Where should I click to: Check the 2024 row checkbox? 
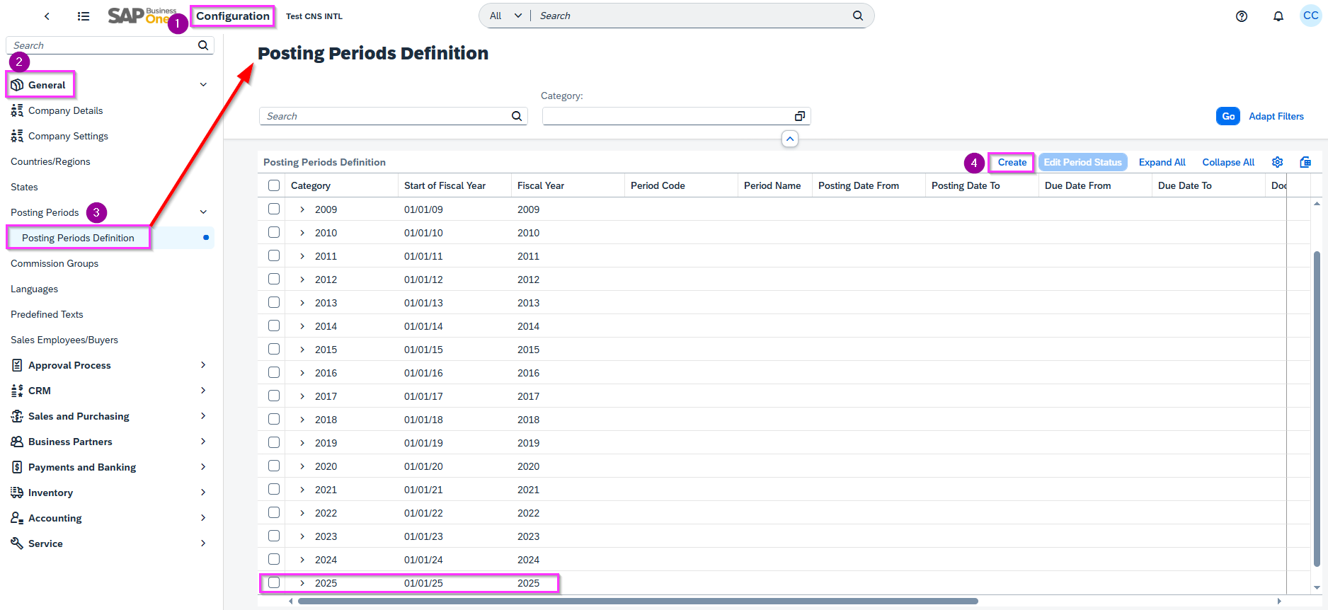(x=274, y=559)
